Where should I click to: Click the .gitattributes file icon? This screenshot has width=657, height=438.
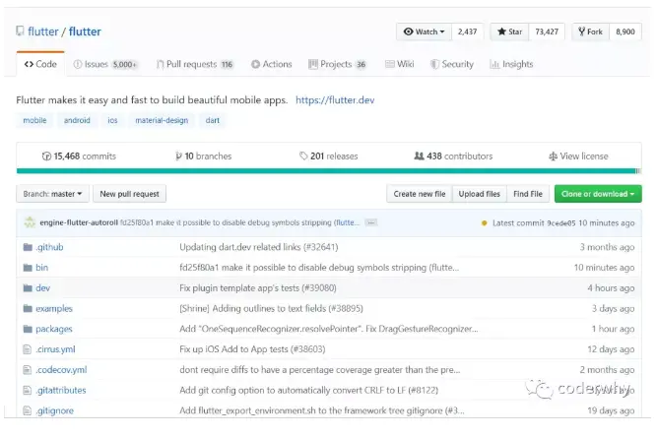(x=28, y=391)
